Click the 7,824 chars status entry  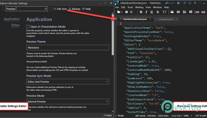tap(162, 116)
